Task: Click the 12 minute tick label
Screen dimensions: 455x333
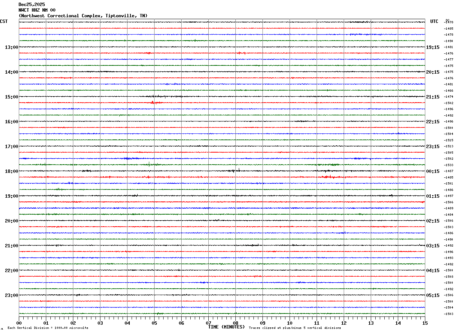Action: (344, 323)
